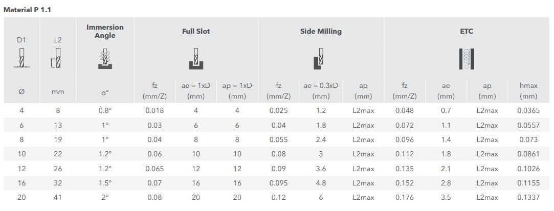Click the Full Slot milling icon
Viewport: 554px width, 211px height.
[x=196, y=59]
